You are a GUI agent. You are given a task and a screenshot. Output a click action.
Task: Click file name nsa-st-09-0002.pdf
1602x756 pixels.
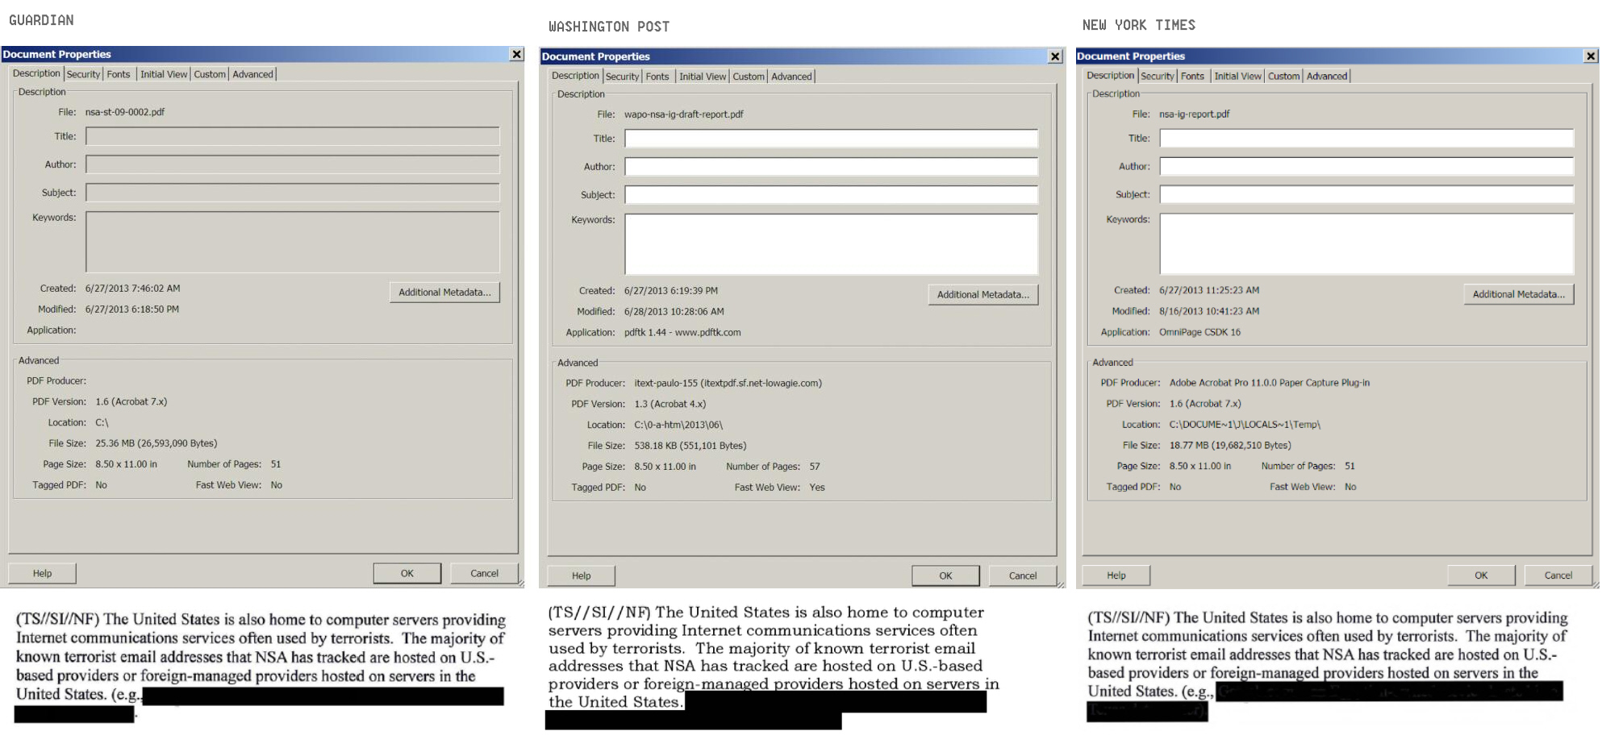pyautogui.click(x=125, y=112)
